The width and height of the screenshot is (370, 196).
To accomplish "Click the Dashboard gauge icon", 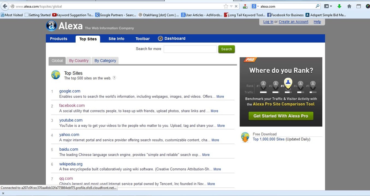I will [x=161, y=38].
